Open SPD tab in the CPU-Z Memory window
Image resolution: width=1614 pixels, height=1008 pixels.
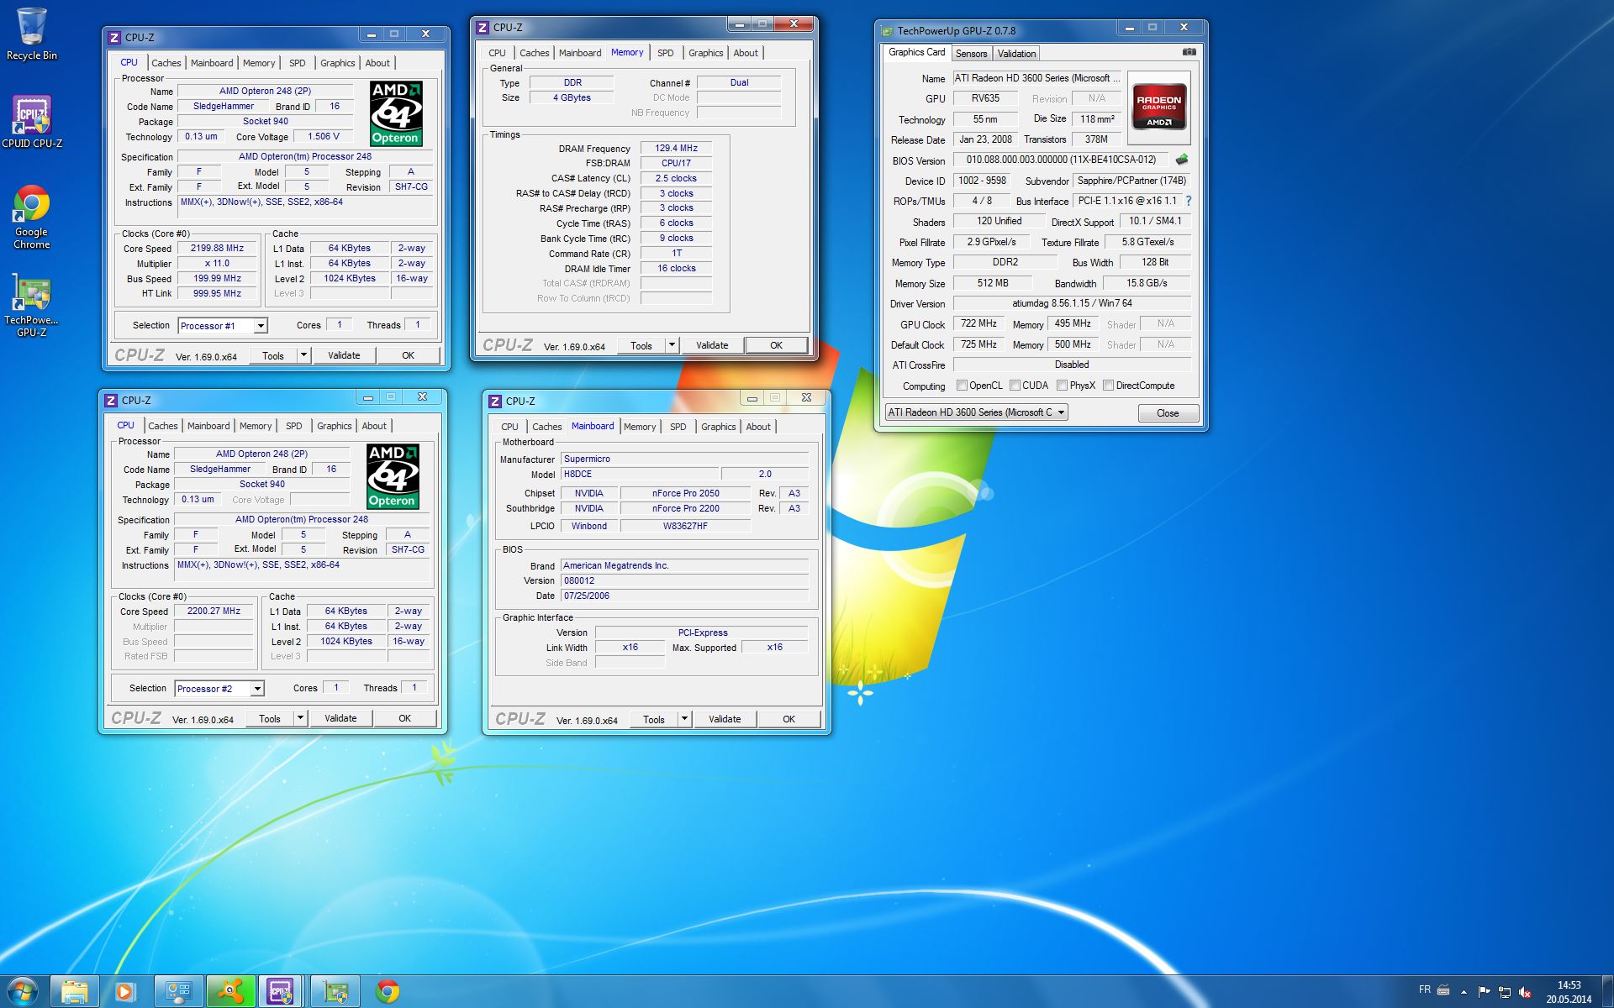tap(665, 53)
